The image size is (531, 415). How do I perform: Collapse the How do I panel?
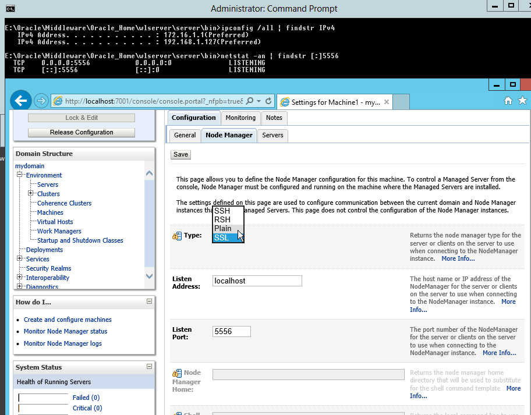coord(149,302)
